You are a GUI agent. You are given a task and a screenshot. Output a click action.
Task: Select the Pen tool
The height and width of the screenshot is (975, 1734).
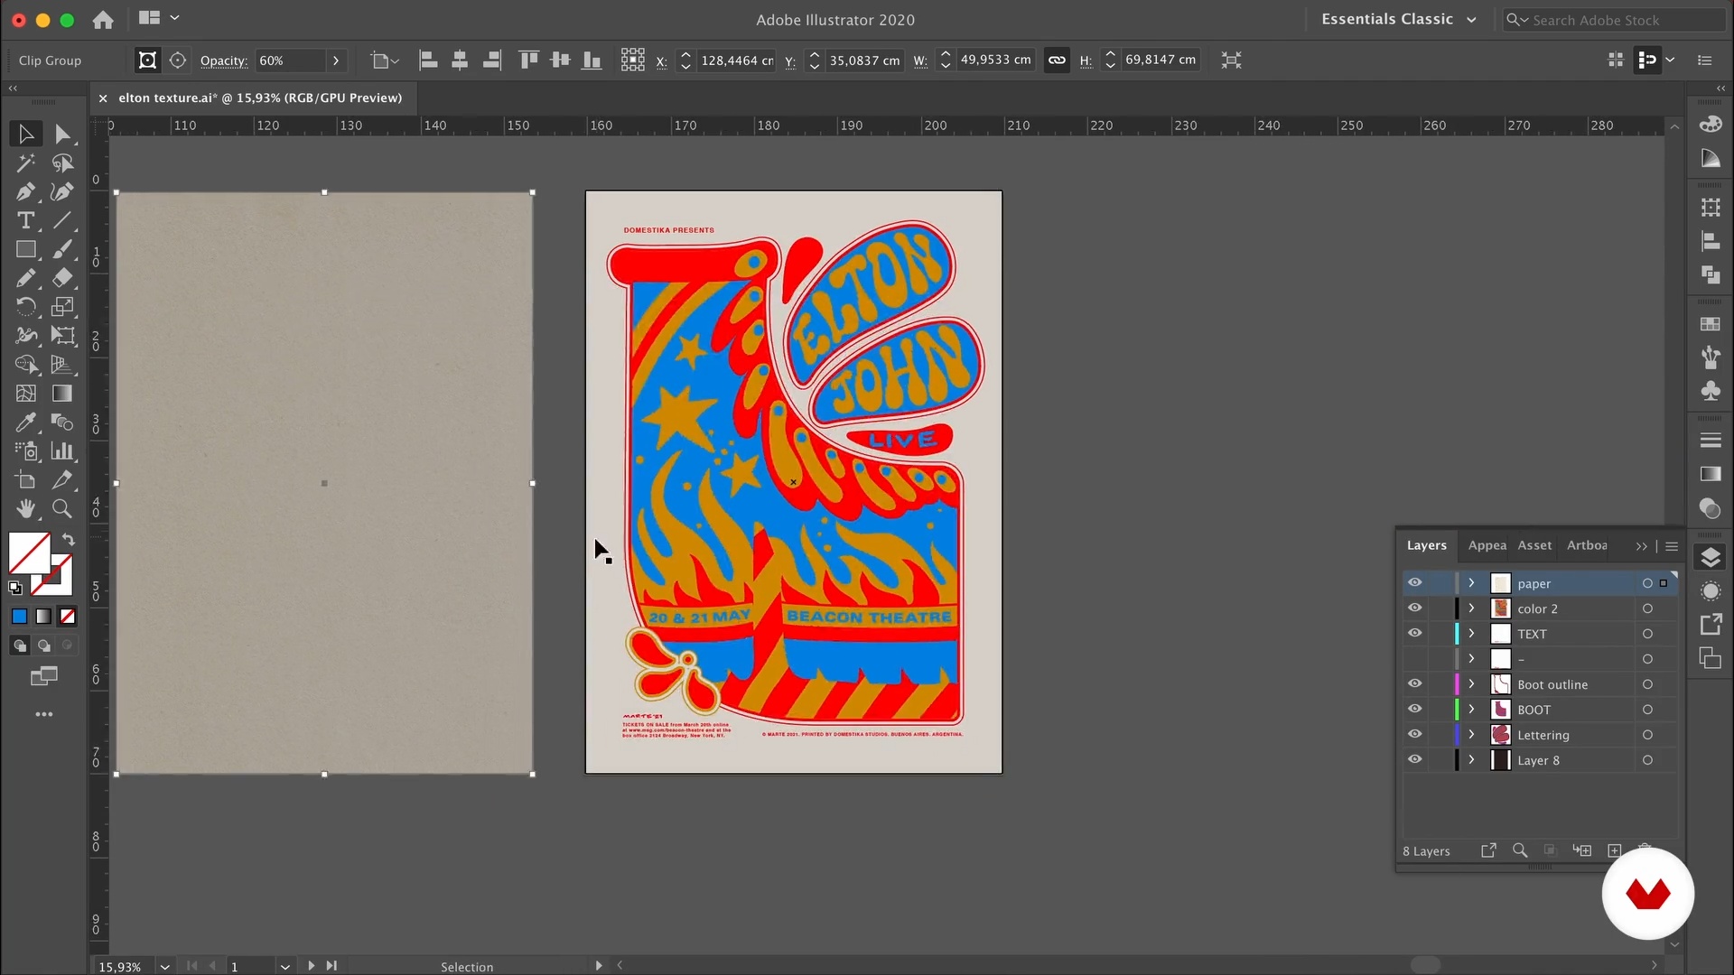point(25,192)
